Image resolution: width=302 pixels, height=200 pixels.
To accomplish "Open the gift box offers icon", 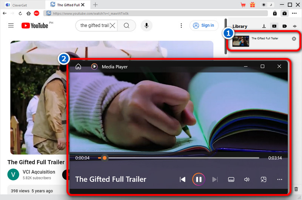I will [x=252, y=5].
